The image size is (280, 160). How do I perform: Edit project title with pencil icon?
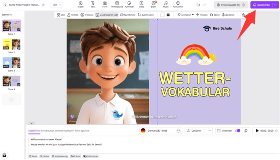(x=43, y=5)
